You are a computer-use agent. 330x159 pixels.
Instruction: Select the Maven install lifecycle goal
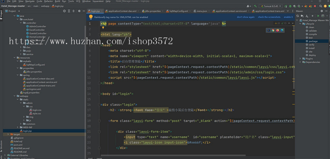tap(311, 48)
